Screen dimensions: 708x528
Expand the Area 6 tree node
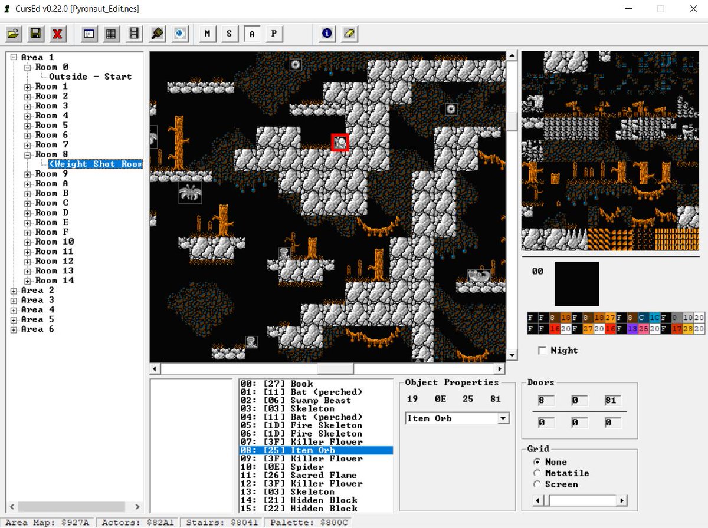pos(14,329)
